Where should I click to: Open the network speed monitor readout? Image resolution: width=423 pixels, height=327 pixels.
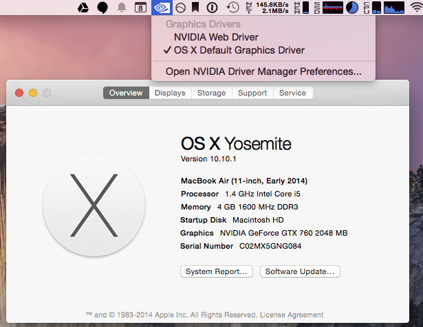coord(267,8)
